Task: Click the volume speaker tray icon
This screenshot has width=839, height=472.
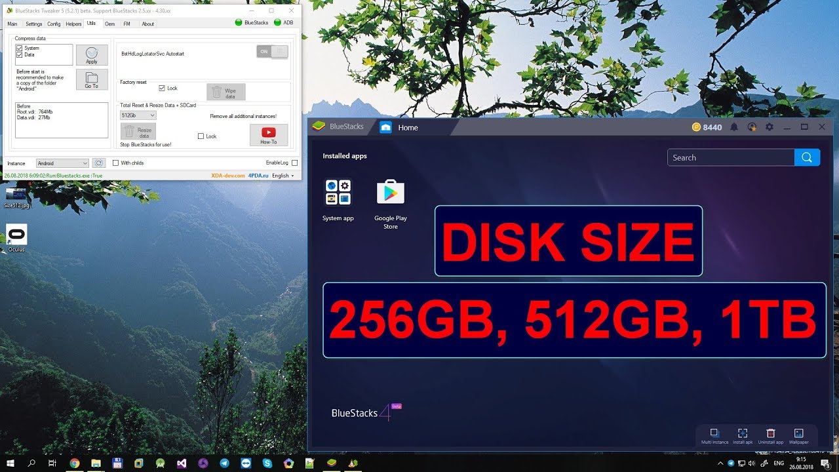Action: click(x=752, y=463)
